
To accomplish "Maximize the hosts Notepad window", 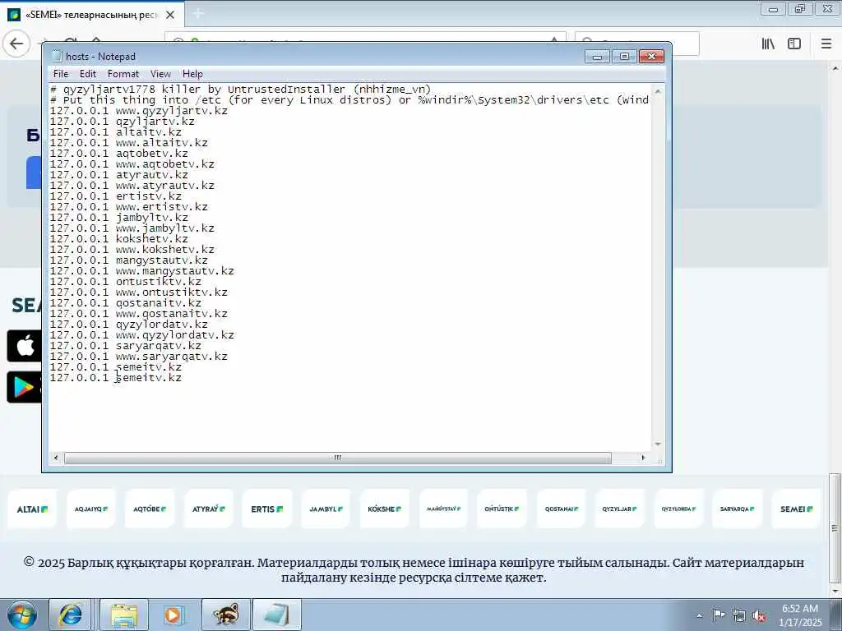I will click(x=624, y=57).
